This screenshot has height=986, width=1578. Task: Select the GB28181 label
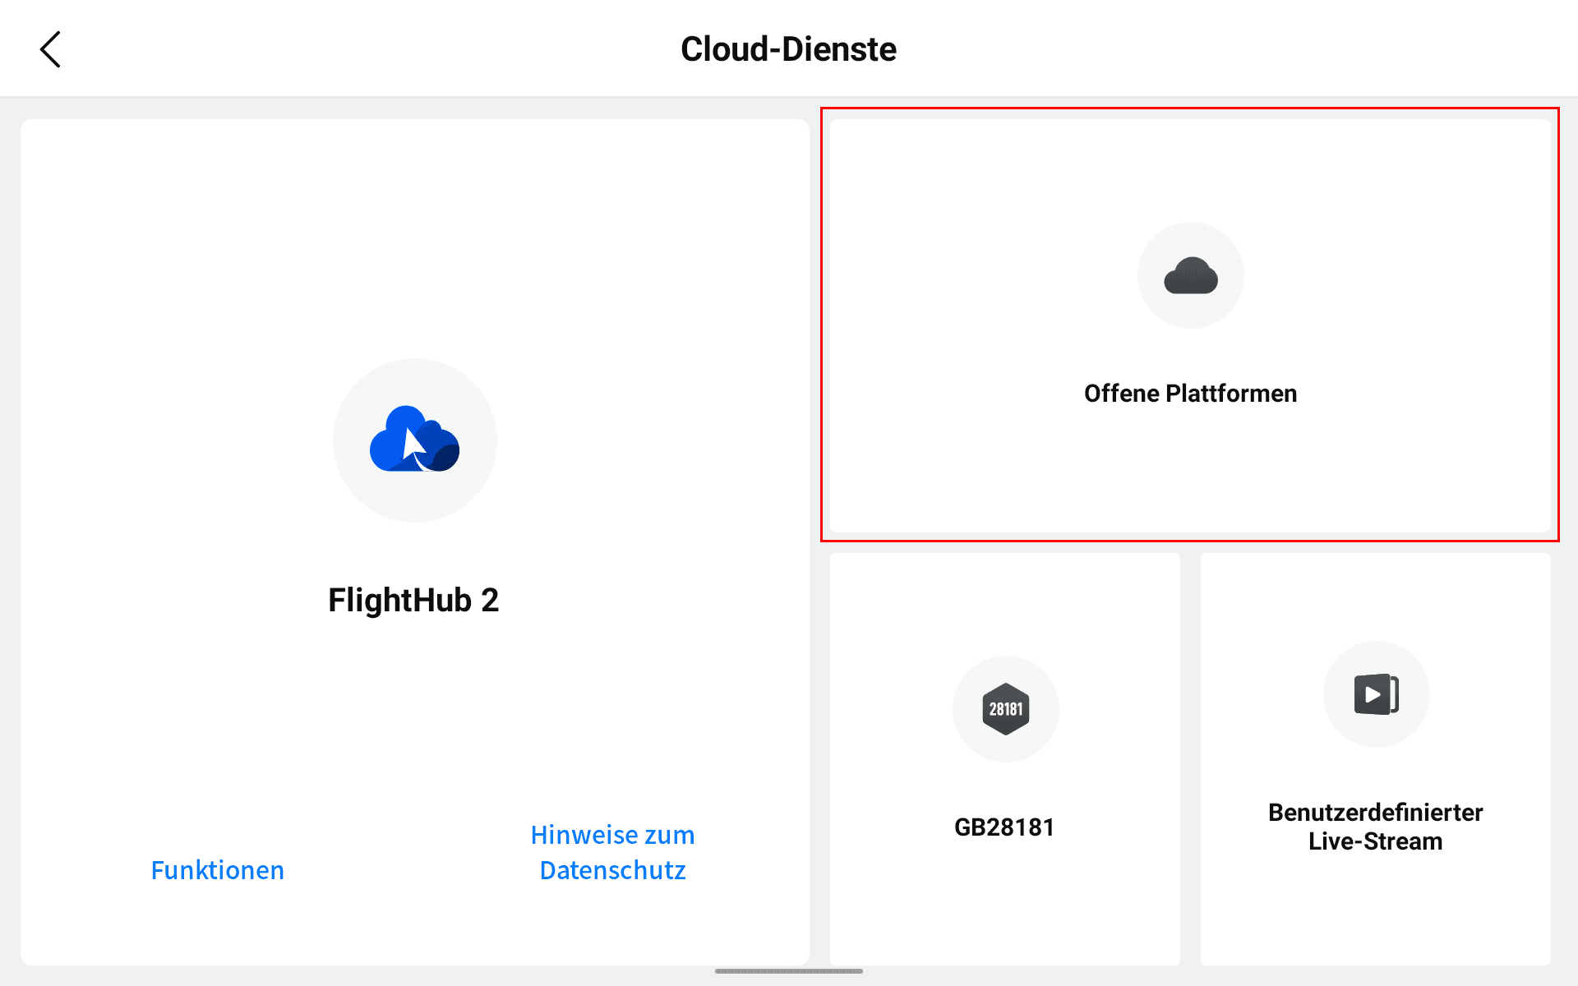coord(1004,827)
